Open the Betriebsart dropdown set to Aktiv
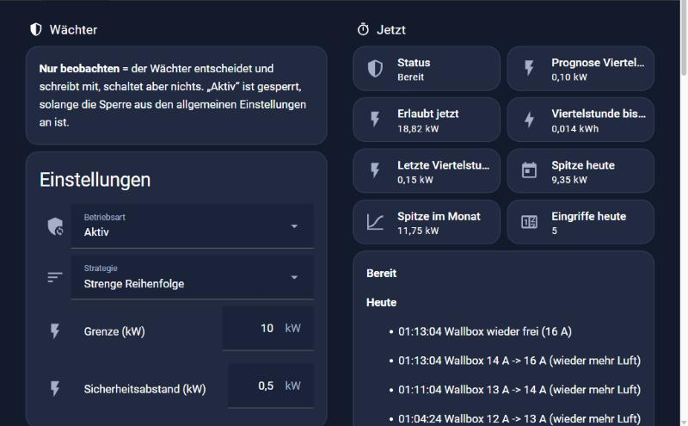This screenshot has width=688, height=426. coord(192,226)
